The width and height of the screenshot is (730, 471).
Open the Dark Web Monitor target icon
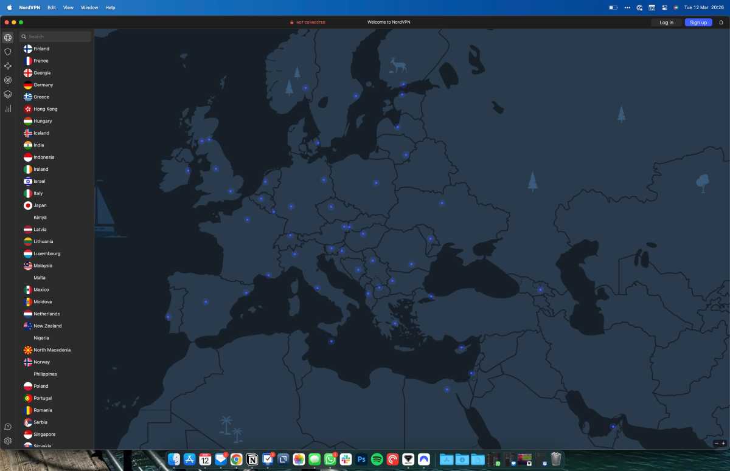coord(8,80)
